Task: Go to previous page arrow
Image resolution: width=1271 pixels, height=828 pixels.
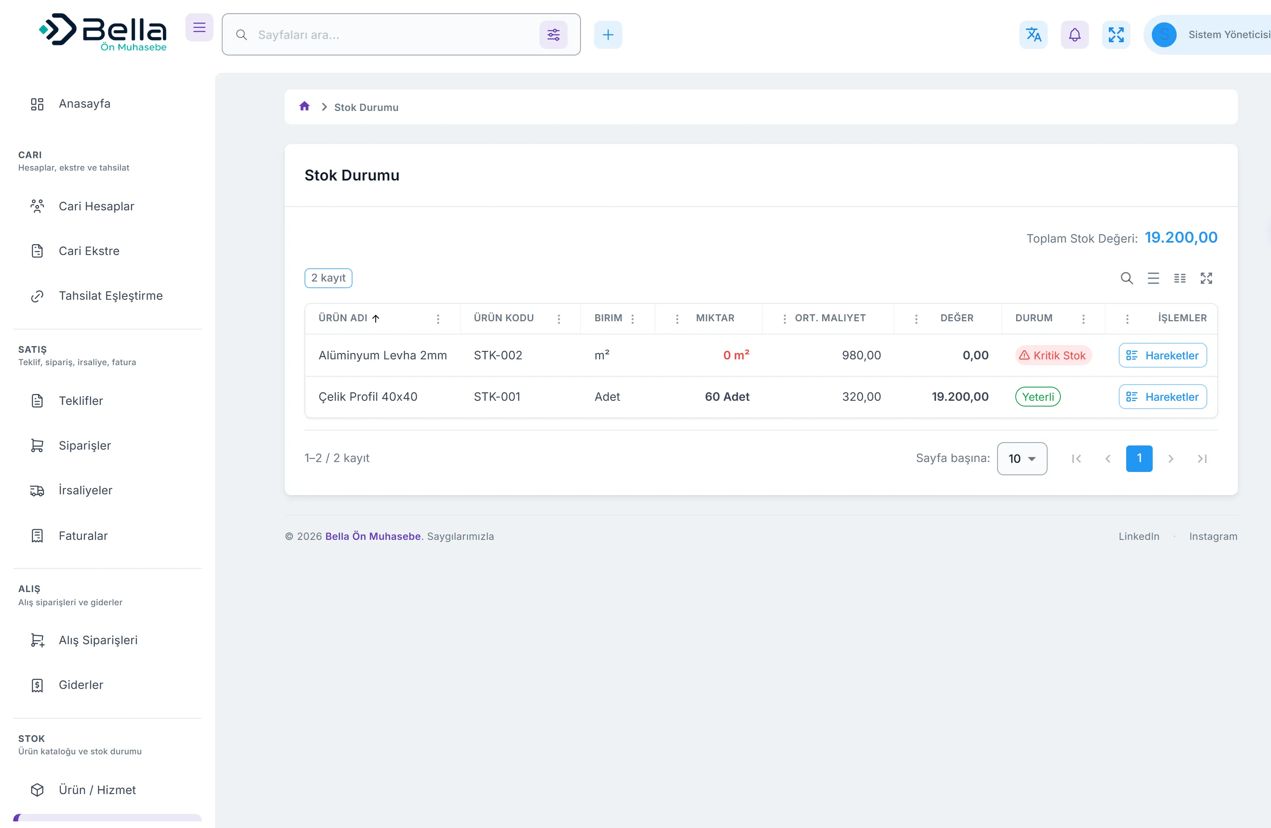Action: point(1108,458)
